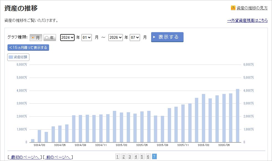Image resolution: width=272 pixels, height=161 pixels.
Task: Open the end year dropdown showing 2026
Action: click(116, 37)
